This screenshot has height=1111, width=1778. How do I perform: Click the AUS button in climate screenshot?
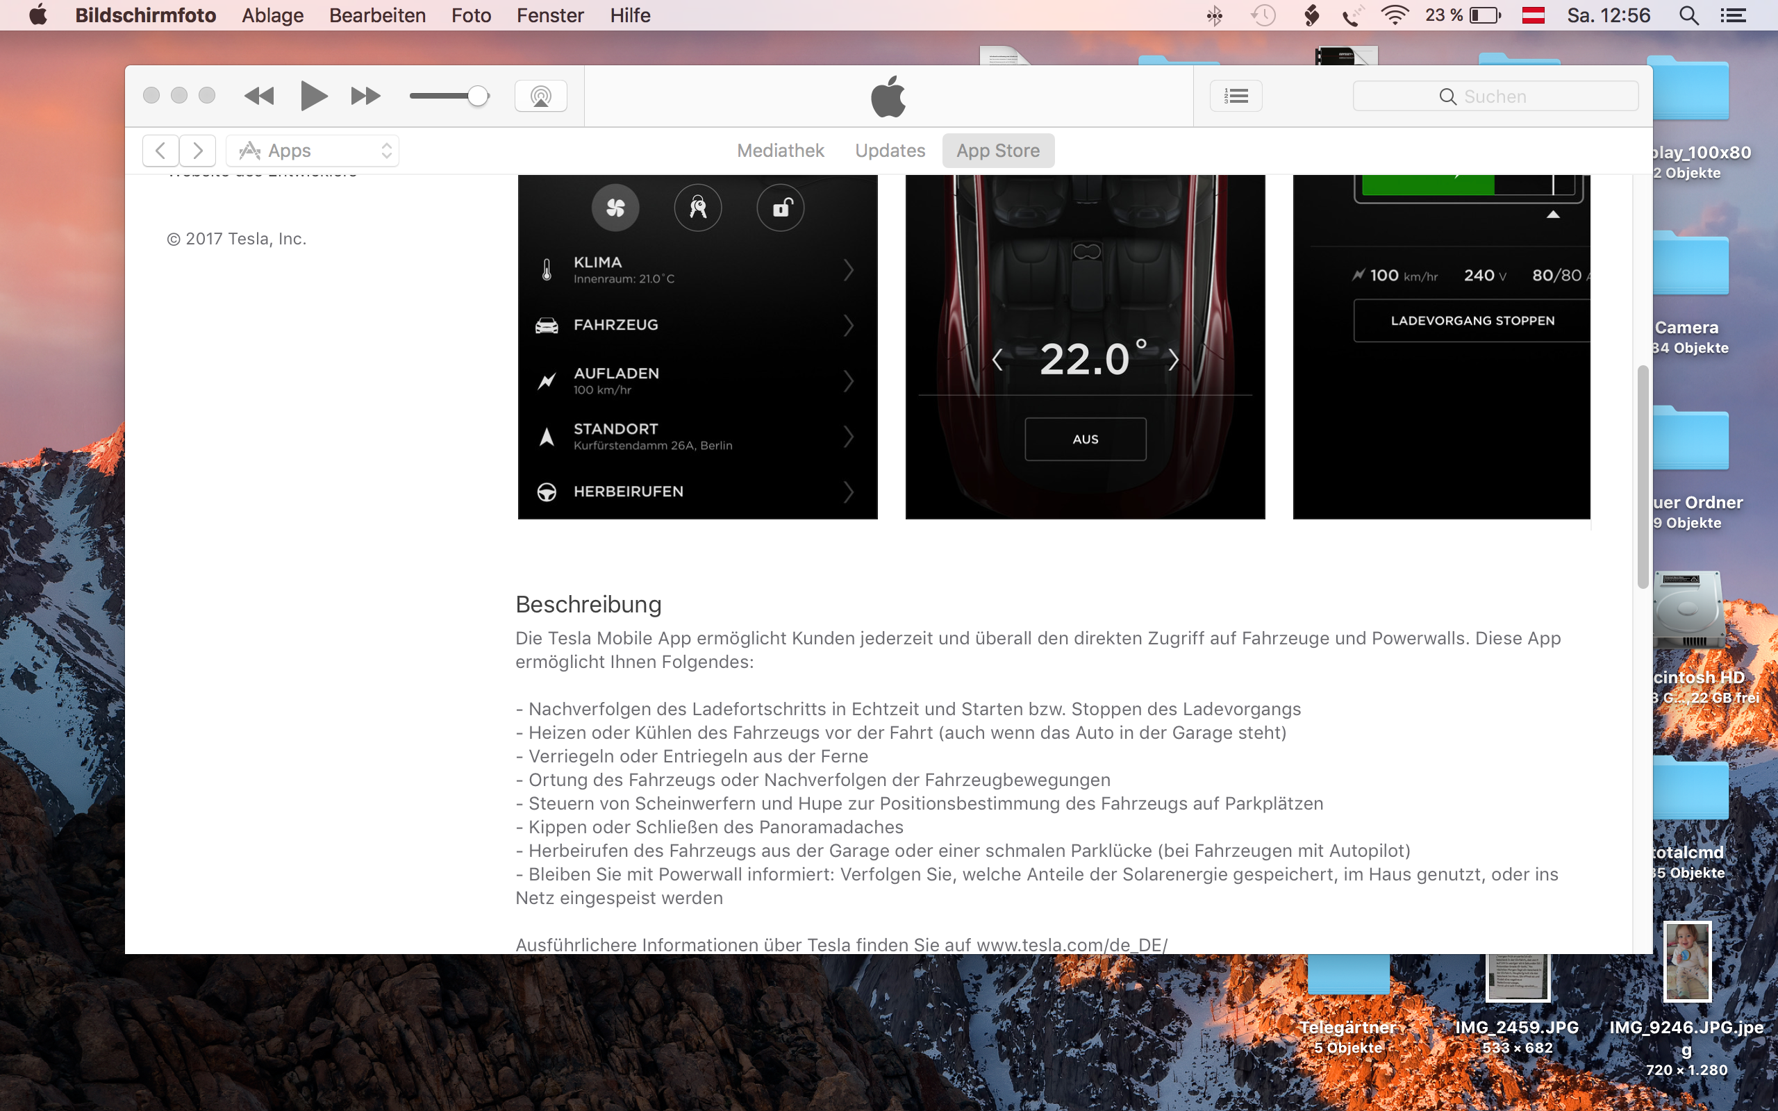tap(1085, 440)
